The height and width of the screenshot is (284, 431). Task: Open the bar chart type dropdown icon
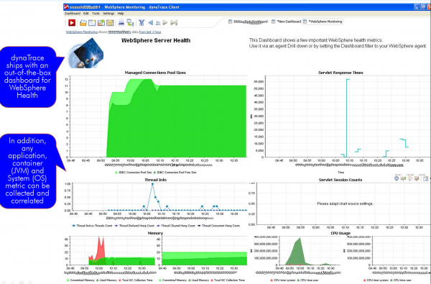[x=403, y=178]
